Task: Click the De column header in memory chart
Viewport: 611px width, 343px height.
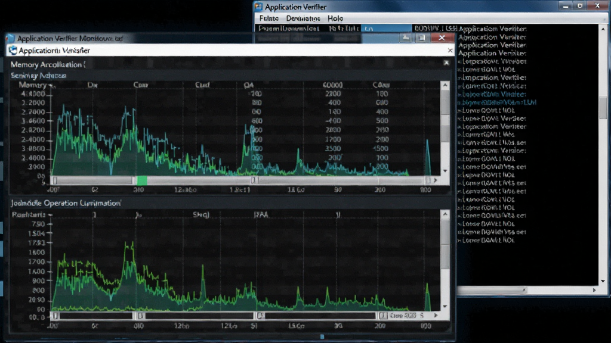Action: point(92,85)
